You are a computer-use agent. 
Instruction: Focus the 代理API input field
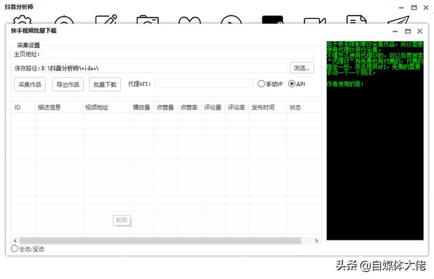tap(204, 84)
